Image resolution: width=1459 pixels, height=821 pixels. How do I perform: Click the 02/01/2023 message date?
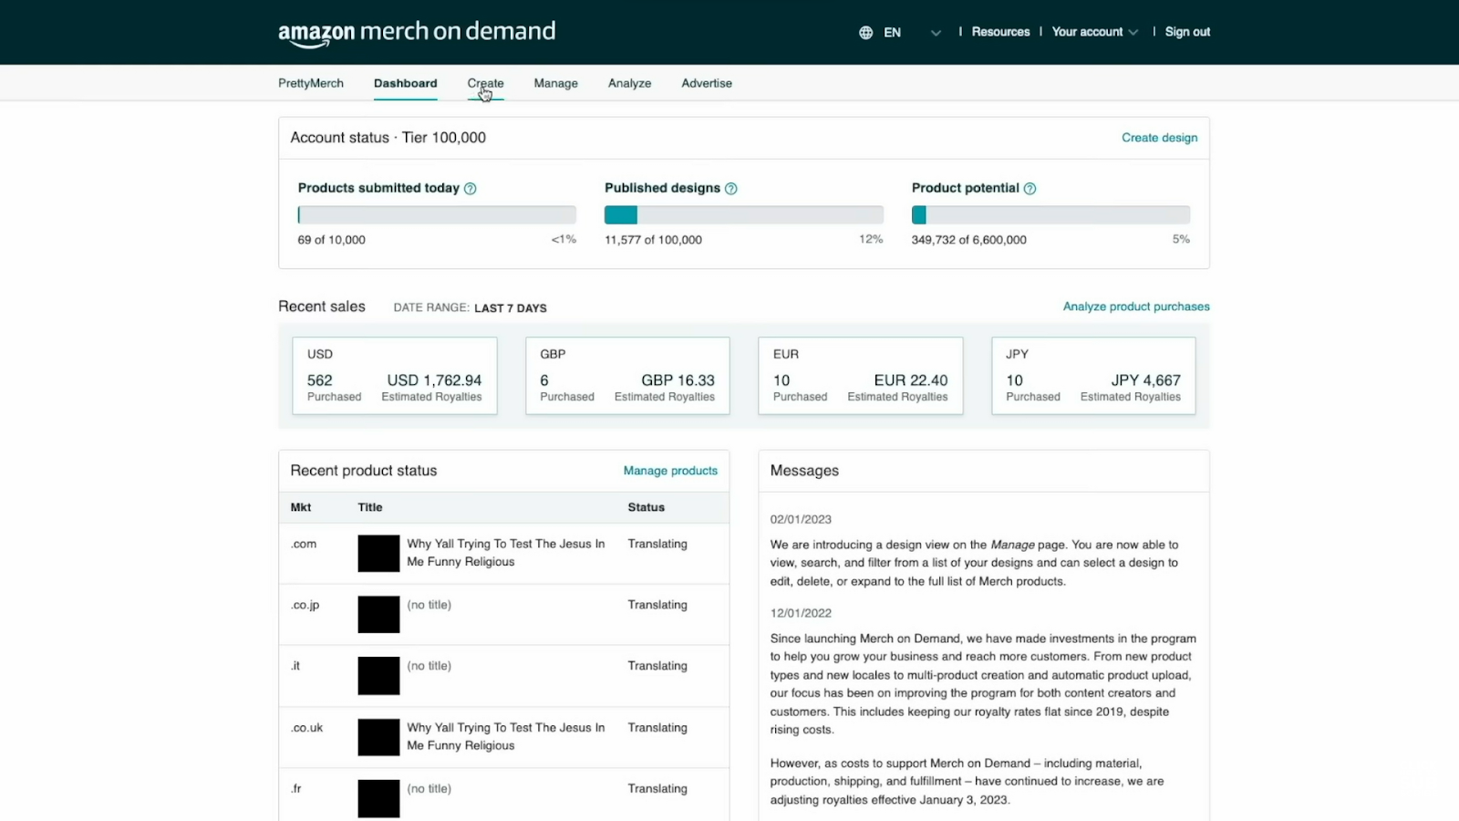tap(802, 519)
